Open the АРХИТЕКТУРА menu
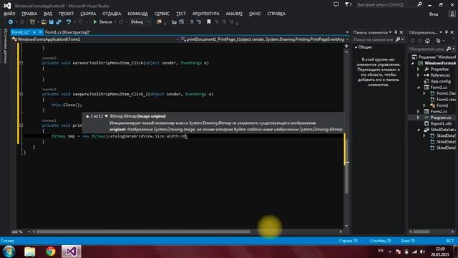458x258 pixels. [205, 14]
